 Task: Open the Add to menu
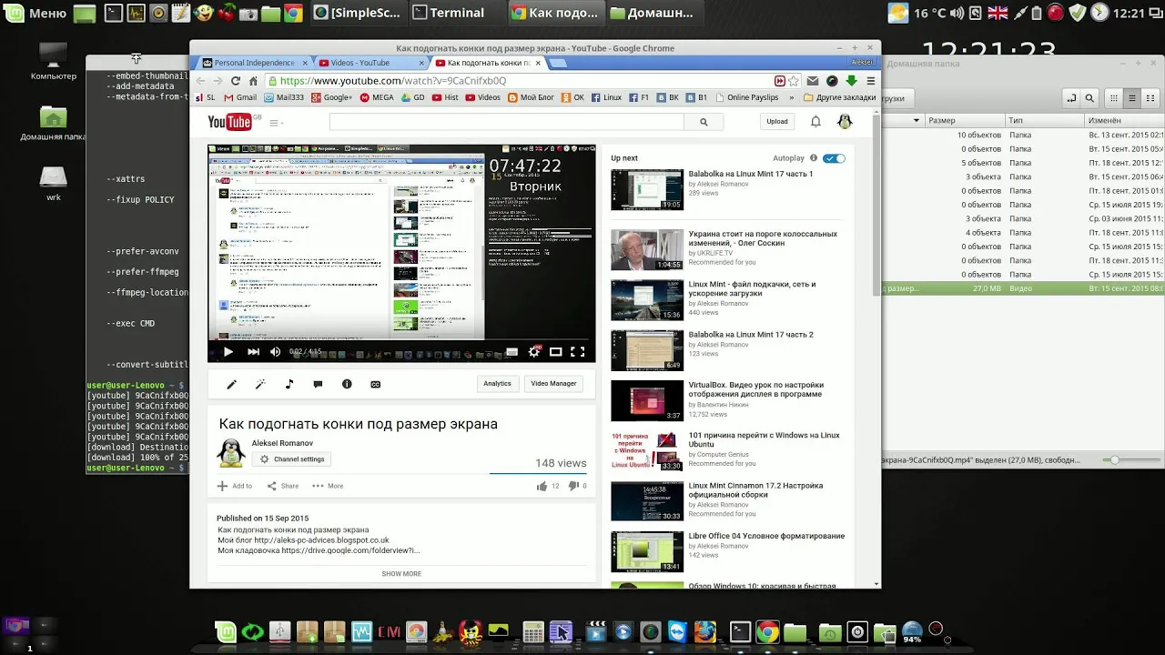click(235, 486)
